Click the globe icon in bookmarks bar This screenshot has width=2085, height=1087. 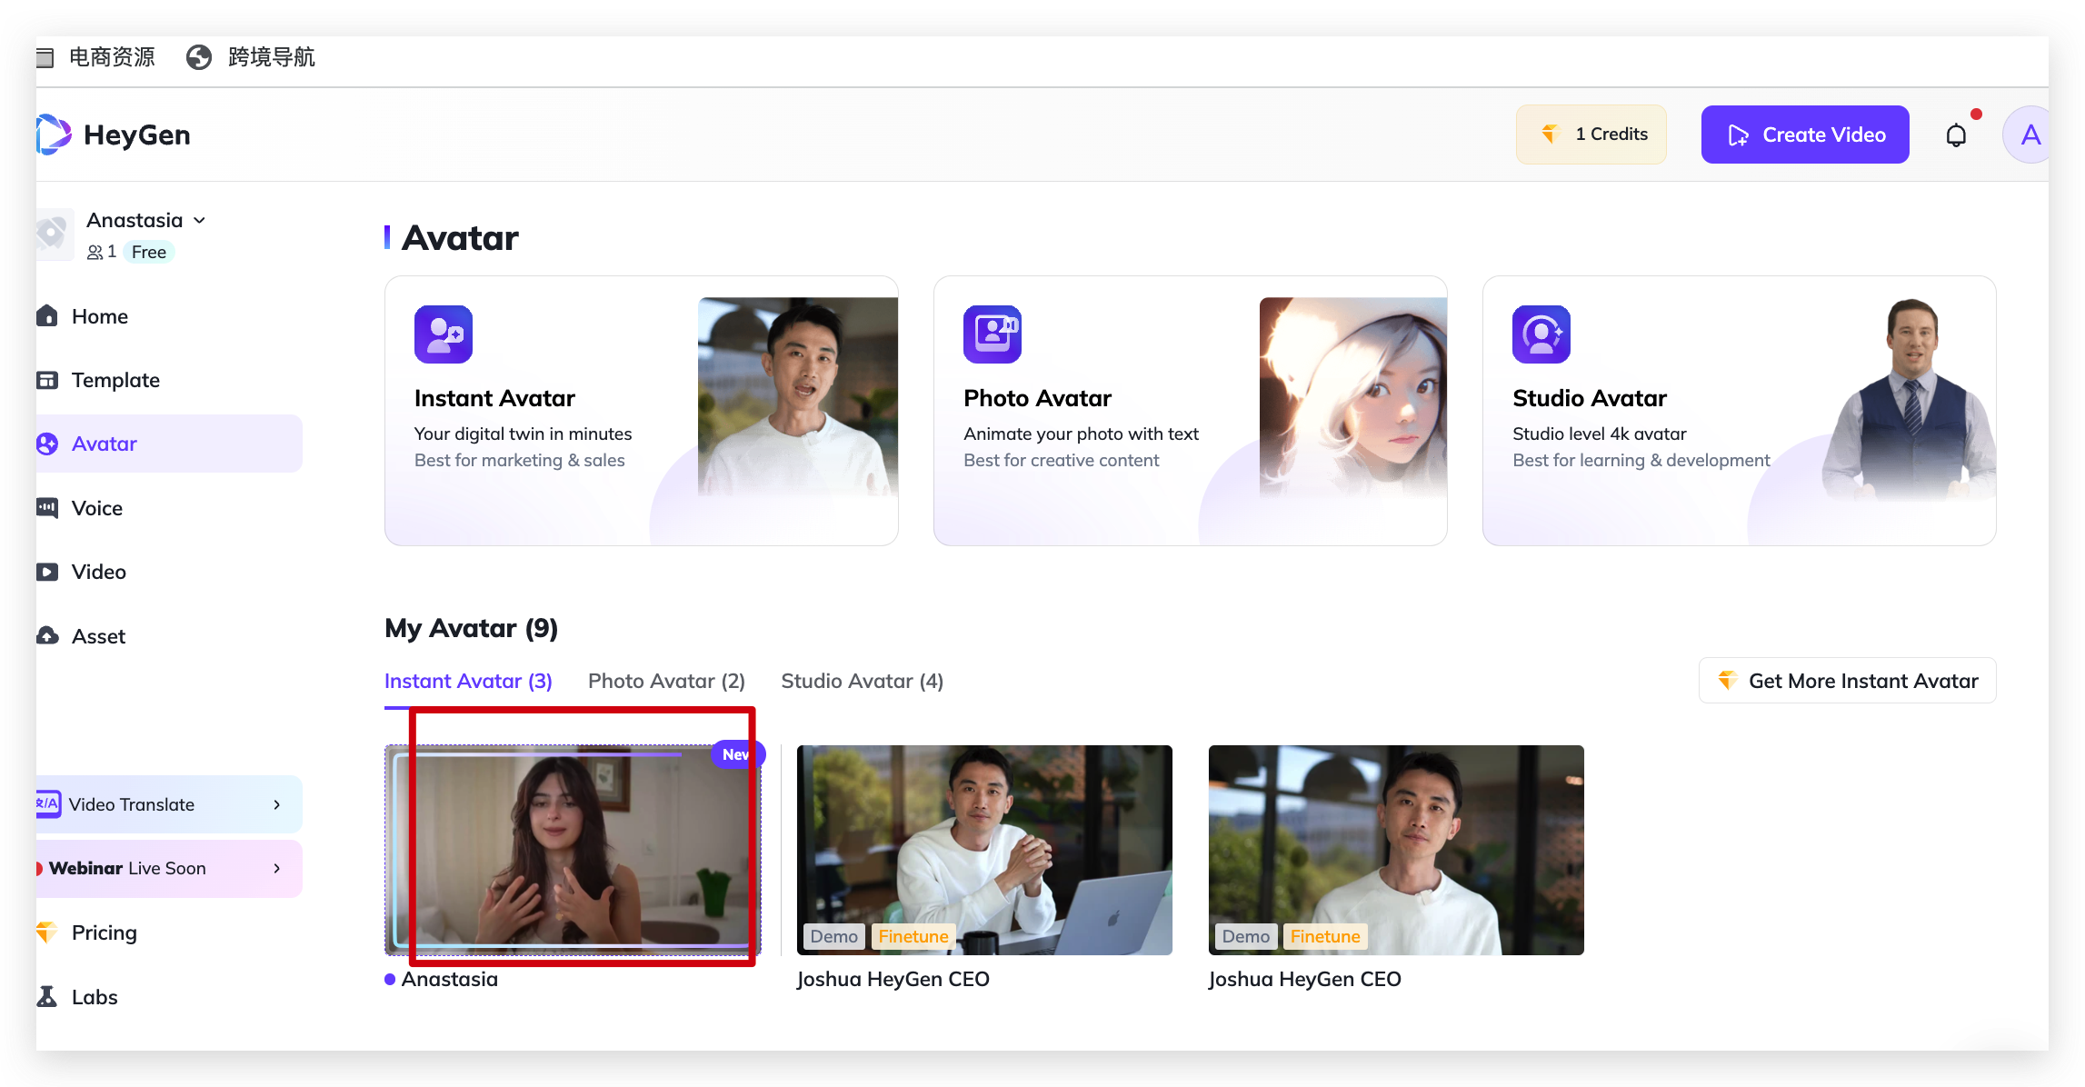(199, 57)
